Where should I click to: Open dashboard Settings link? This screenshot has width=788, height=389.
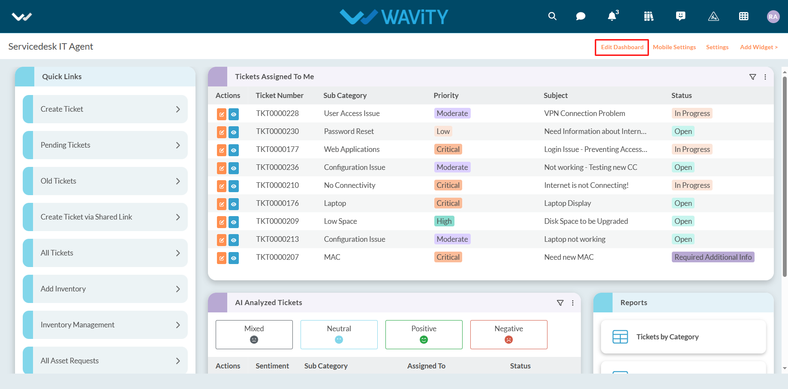click(x=717, y=47)
